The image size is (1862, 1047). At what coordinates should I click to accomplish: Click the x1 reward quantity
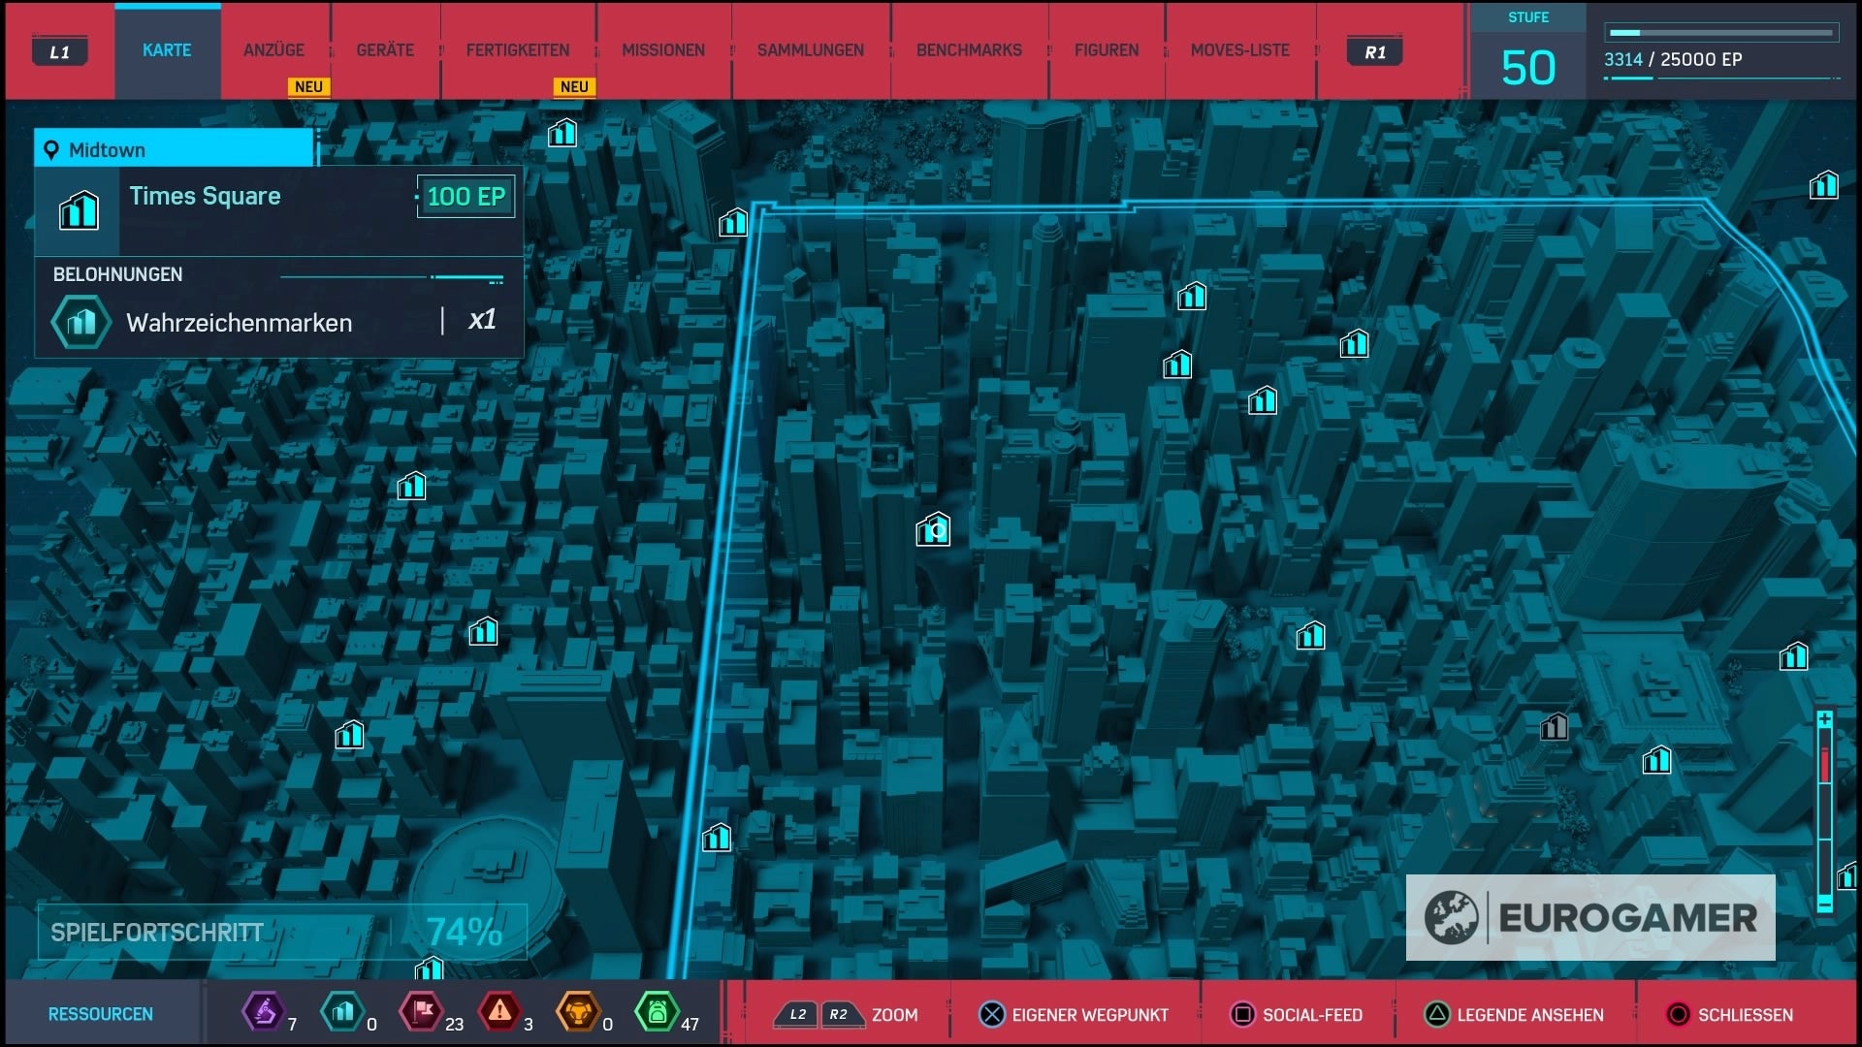click(482, 320)
